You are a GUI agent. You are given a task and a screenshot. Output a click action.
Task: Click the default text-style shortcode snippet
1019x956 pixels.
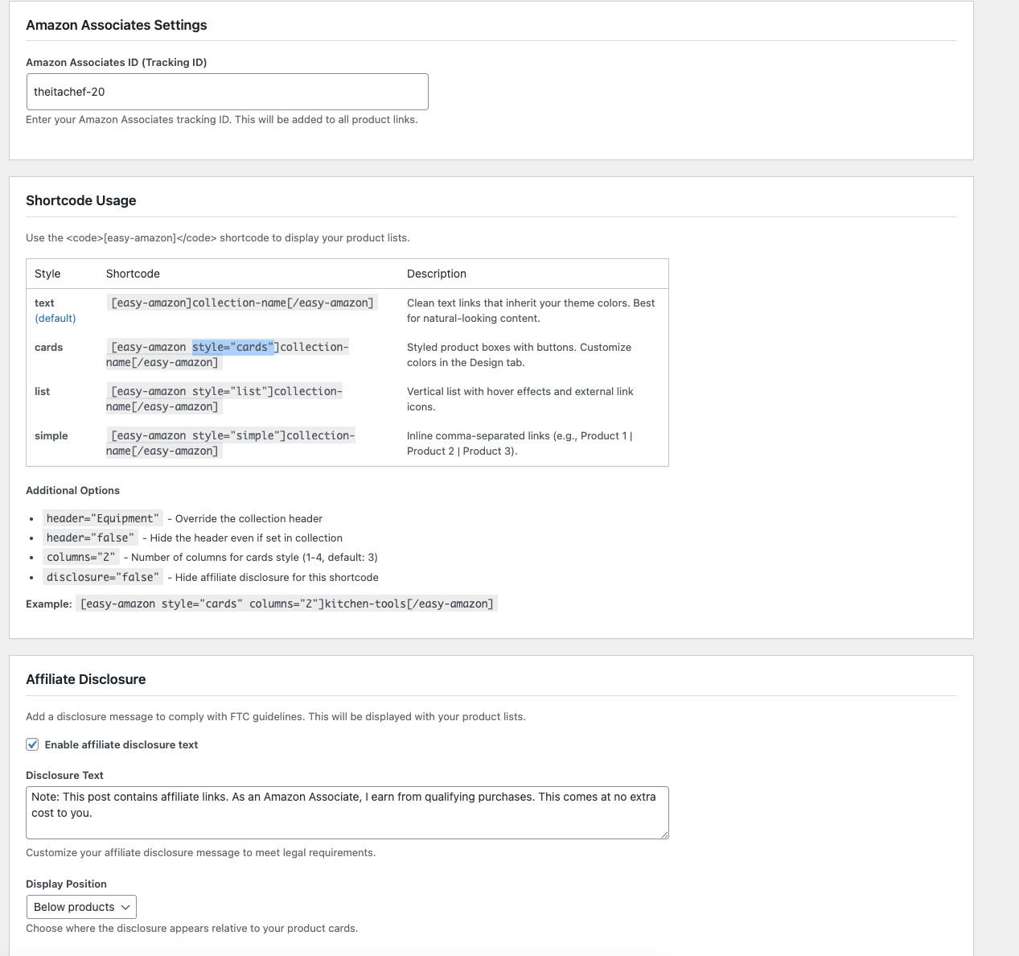coord(242,303)
